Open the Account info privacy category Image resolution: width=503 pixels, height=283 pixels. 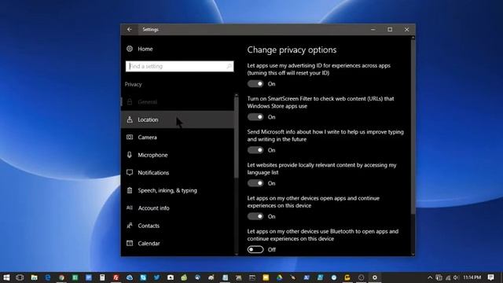(178, 208)
